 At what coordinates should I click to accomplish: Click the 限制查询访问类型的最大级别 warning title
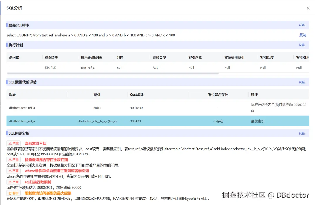[48, 193]
